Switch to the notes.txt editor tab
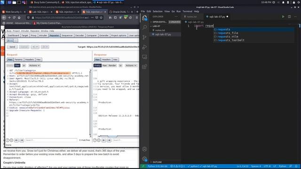This screenshot has width=301, height=169. point(191,17)
